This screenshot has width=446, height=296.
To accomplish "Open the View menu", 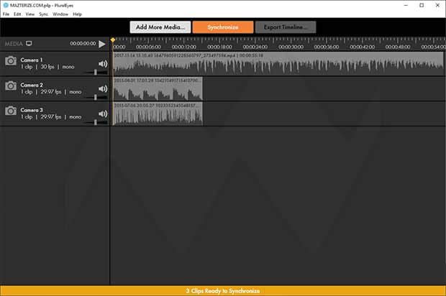I will tap(30, 14).
